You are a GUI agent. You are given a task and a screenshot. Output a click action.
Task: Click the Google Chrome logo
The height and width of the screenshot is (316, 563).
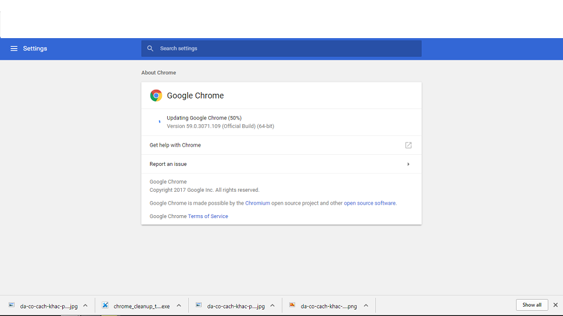(x=156, y=96)
